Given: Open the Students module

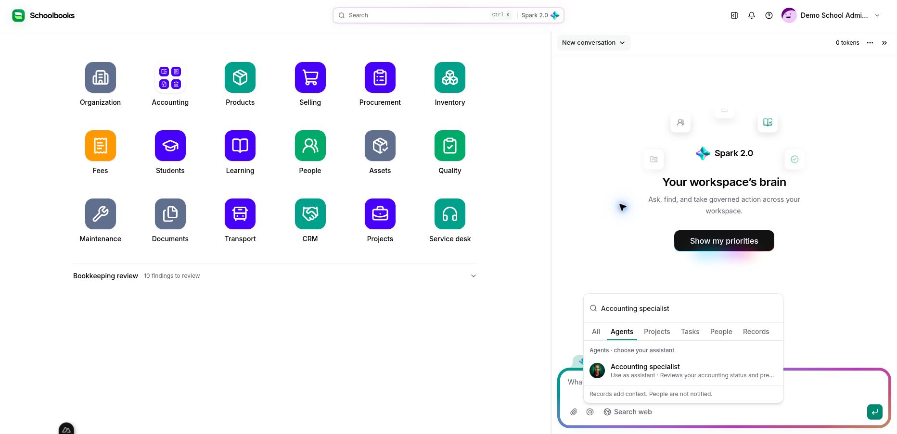Looking at the screenshot, I should [170, 146].
